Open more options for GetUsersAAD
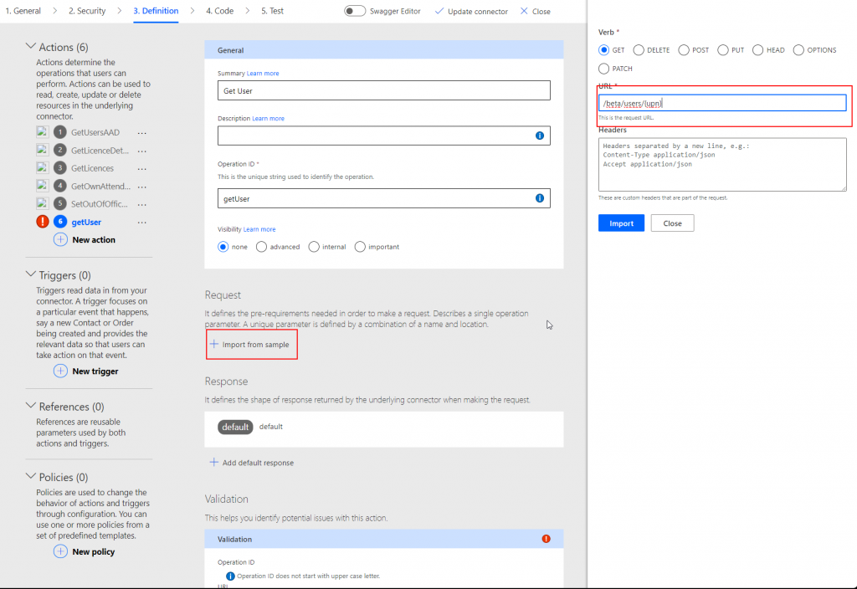Screen dimensions: 857x589 tap(142, 133)
